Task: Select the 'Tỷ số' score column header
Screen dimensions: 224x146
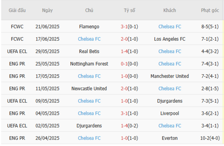Action: (129, 10)
